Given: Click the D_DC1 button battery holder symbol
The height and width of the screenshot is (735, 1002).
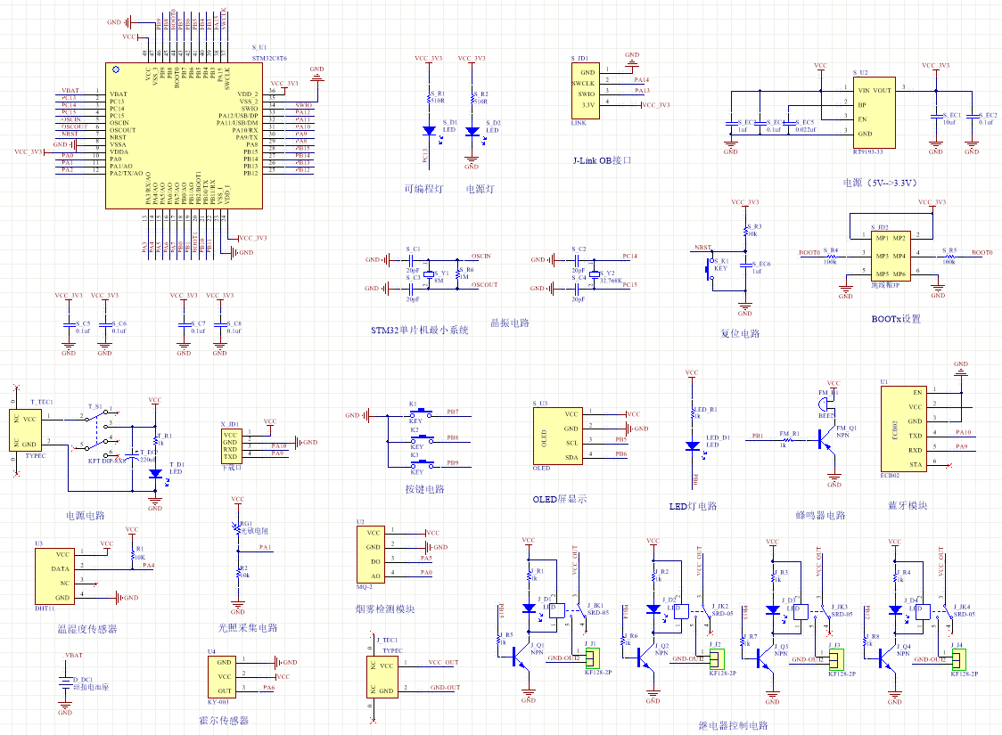Looking at the screenshot, I should point(64,686).
